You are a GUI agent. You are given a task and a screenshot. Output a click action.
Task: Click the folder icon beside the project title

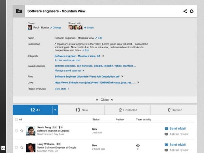[x=19, y=11]
